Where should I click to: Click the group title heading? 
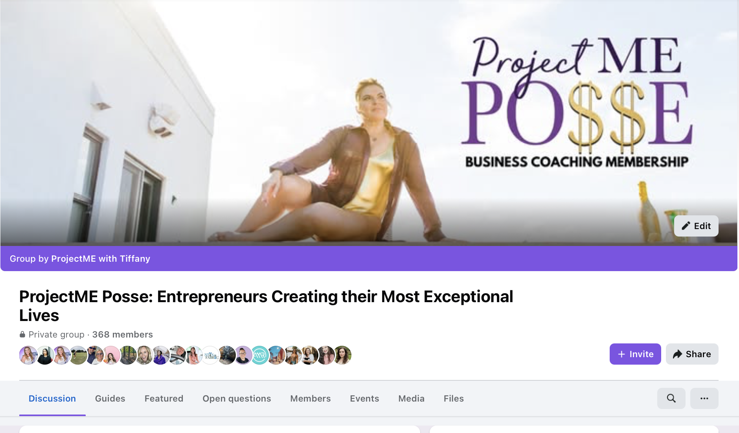(x=266, y=306)
